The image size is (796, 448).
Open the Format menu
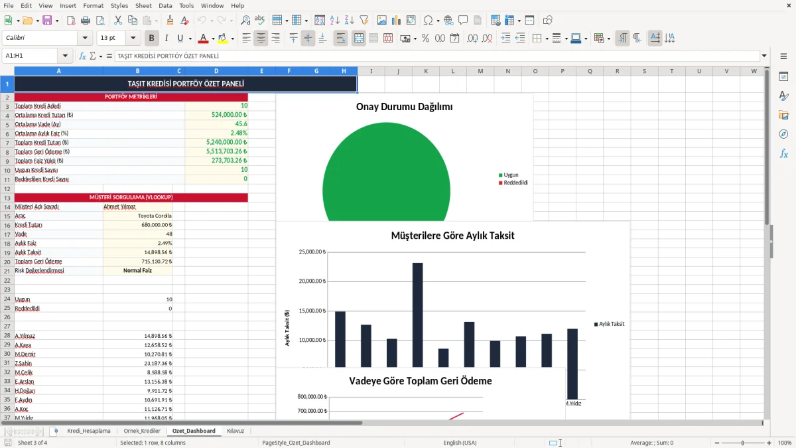(94, 5)
